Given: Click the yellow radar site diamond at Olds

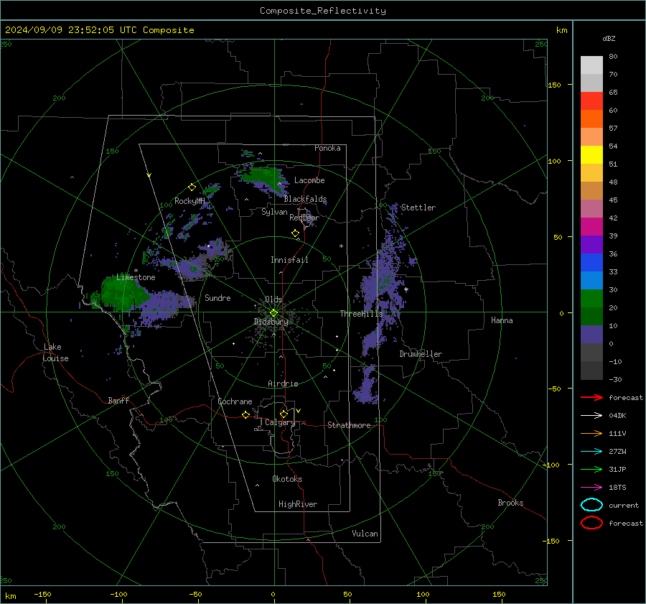Looking at the screenshot, I should (273, 313).
